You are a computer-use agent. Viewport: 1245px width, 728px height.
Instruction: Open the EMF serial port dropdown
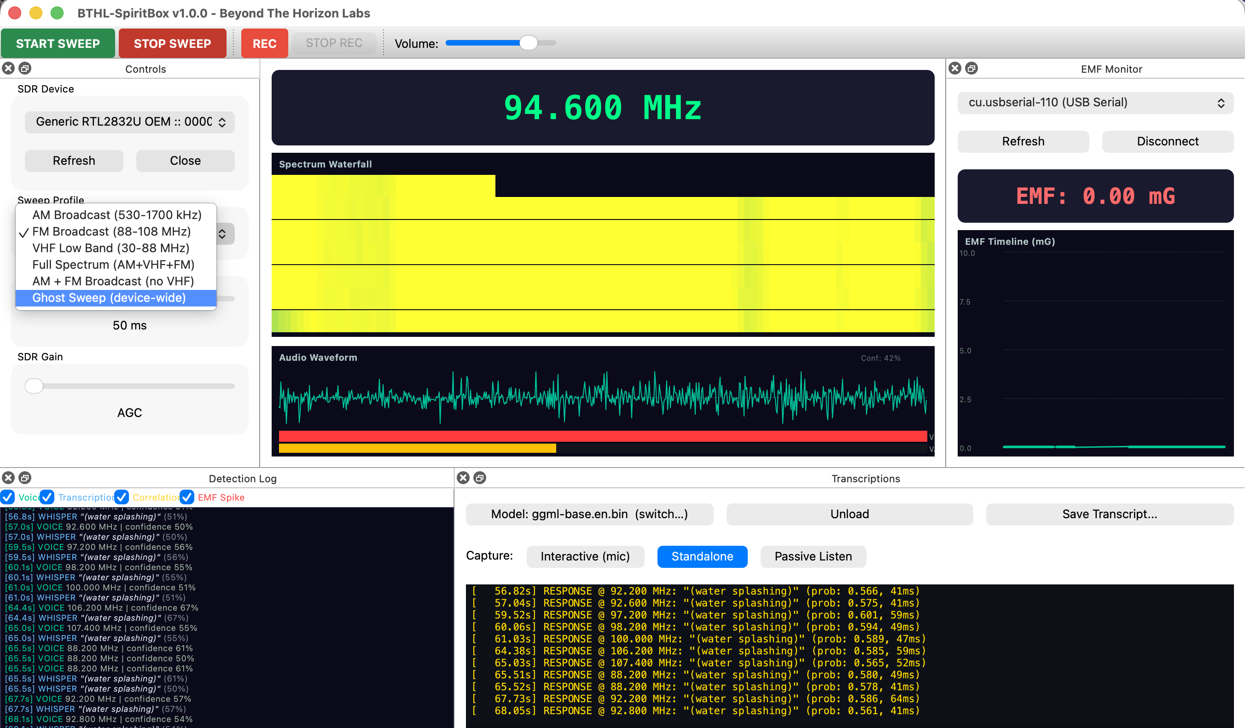1095,103
